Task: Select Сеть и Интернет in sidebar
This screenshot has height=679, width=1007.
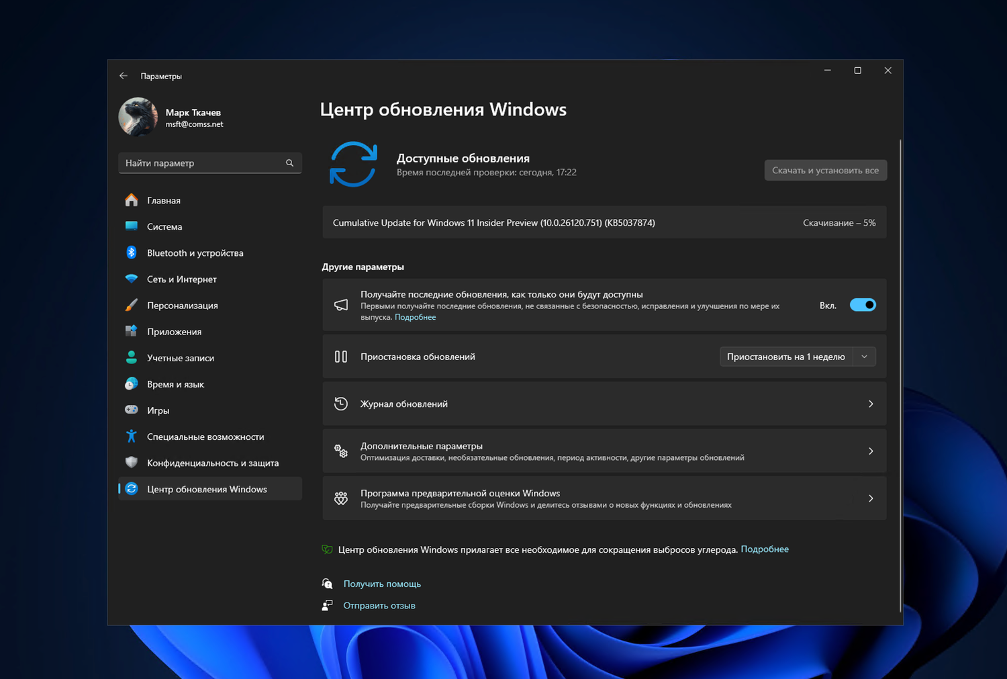Action: (210, 279)
